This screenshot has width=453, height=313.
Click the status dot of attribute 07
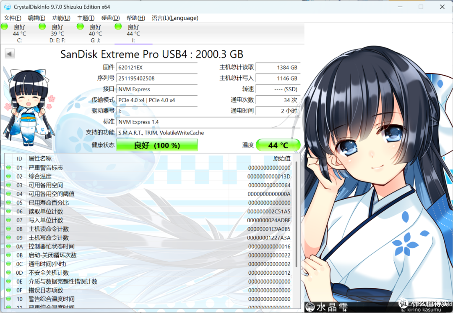pos(8,220)
